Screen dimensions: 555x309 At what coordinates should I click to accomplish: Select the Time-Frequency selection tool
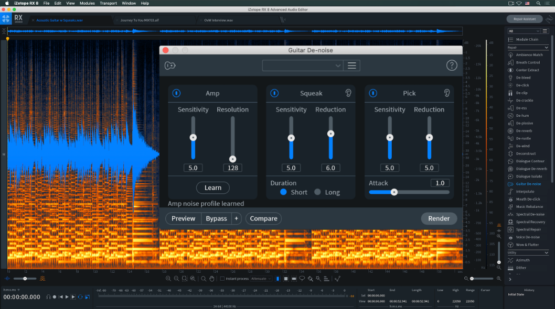pyautogui.click(x=286, y=279)
